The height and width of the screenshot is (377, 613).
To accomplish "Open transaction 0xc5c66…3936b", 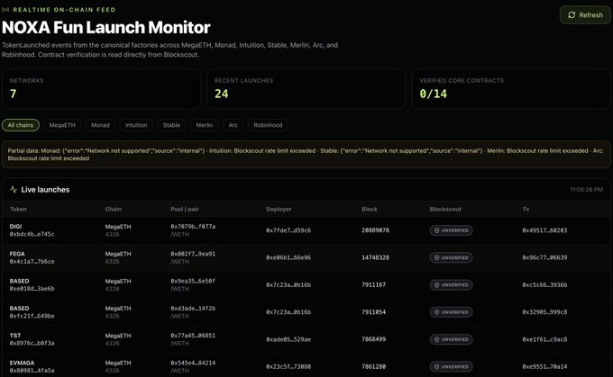I will [x=544, y=285].
